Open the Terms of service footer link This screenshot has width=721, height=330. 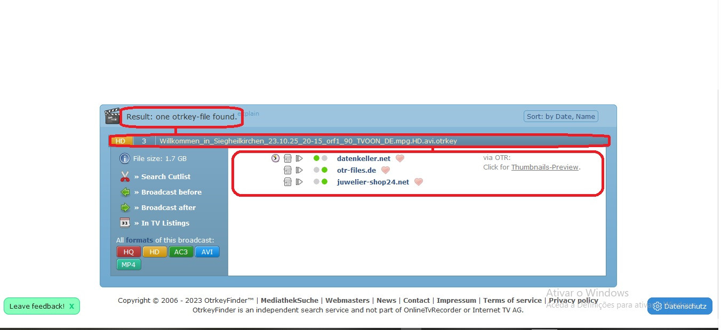512,300
